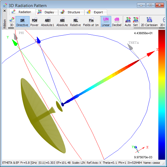This screenshot has width=167, height=167.
Task: Click the 3D view icon in ribbon
Action: tap(12, 22)
